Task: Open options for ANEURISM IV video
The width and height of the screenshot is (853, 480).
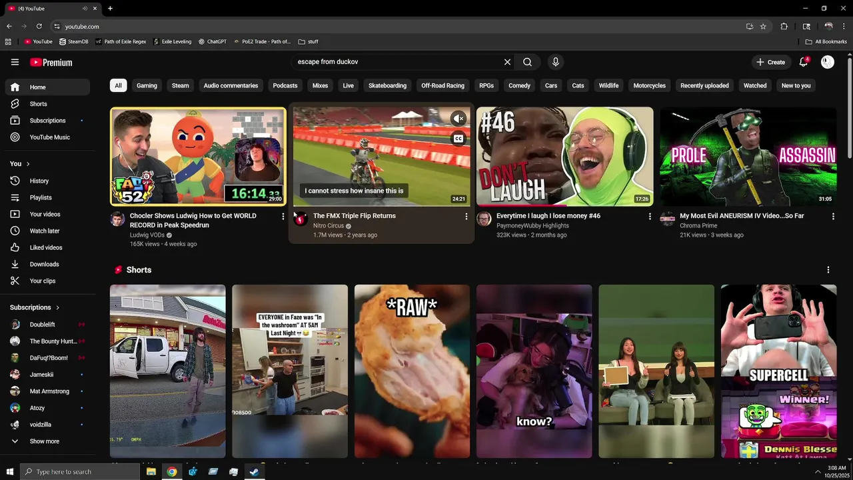Action: pyautogui.click(x=833, y=216)
